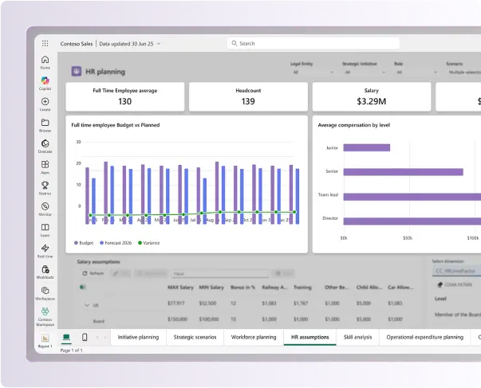Click inside the Search box
Viewport: 481px width, 388px height.
tap(313, 43)
